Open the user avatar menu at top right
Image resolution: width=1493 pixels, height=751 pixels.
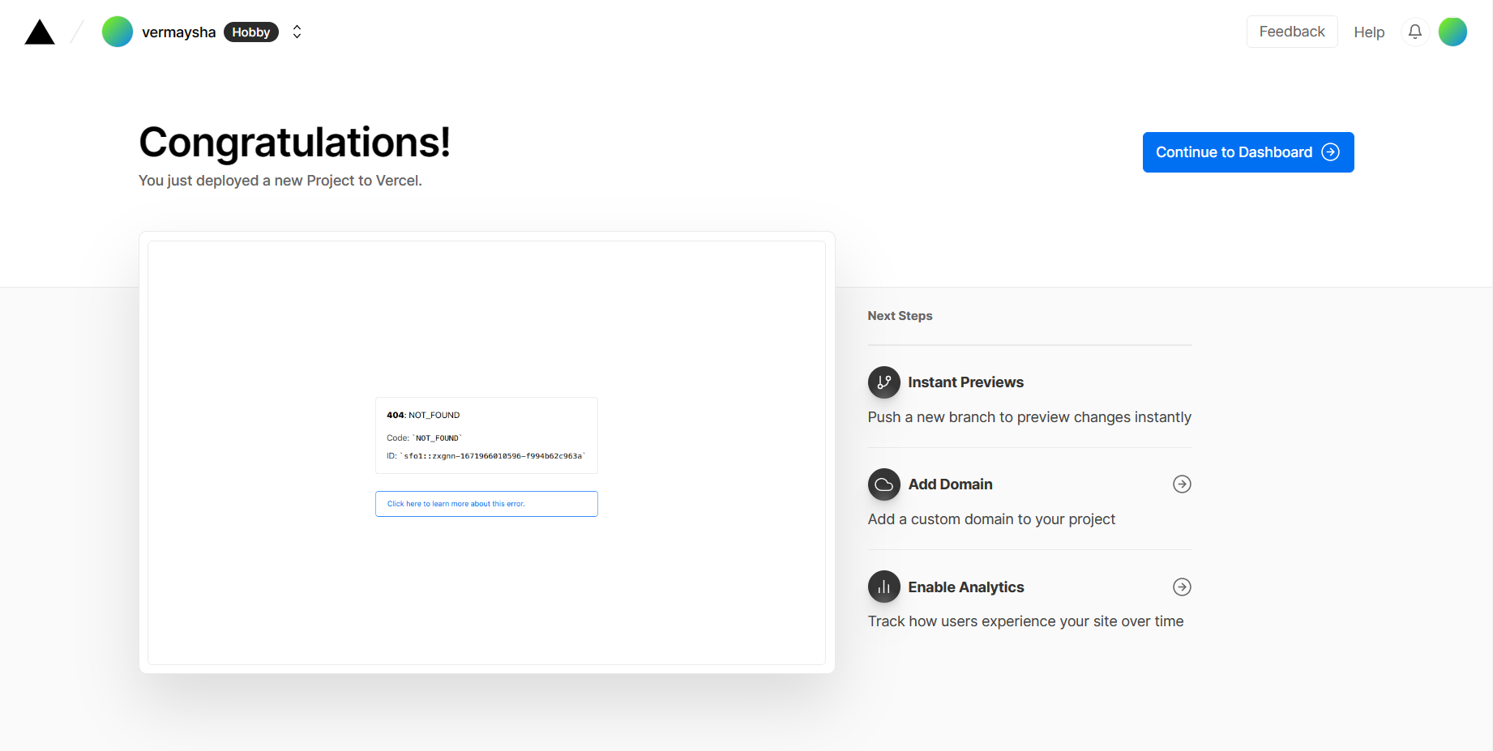[x=1452, y=32]
